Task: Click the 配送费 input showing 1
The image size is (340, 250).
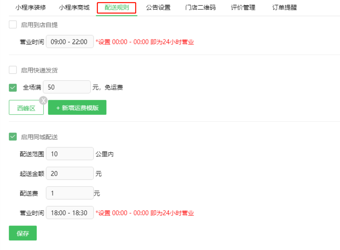Action: (70, 193)
